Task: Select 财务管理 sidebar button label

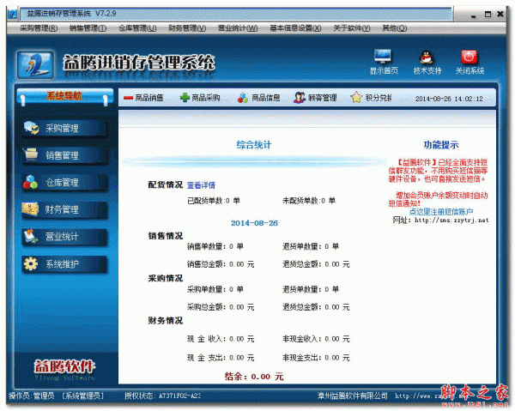Action: (62, 209)
